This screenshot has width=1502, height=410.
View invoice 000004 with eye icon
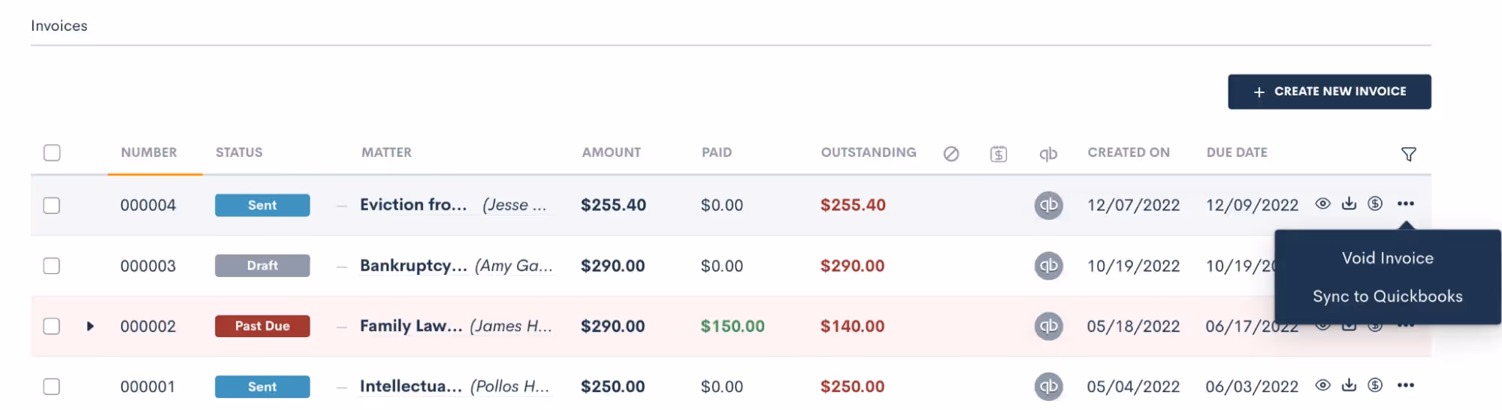click(x=1322, y=203)
